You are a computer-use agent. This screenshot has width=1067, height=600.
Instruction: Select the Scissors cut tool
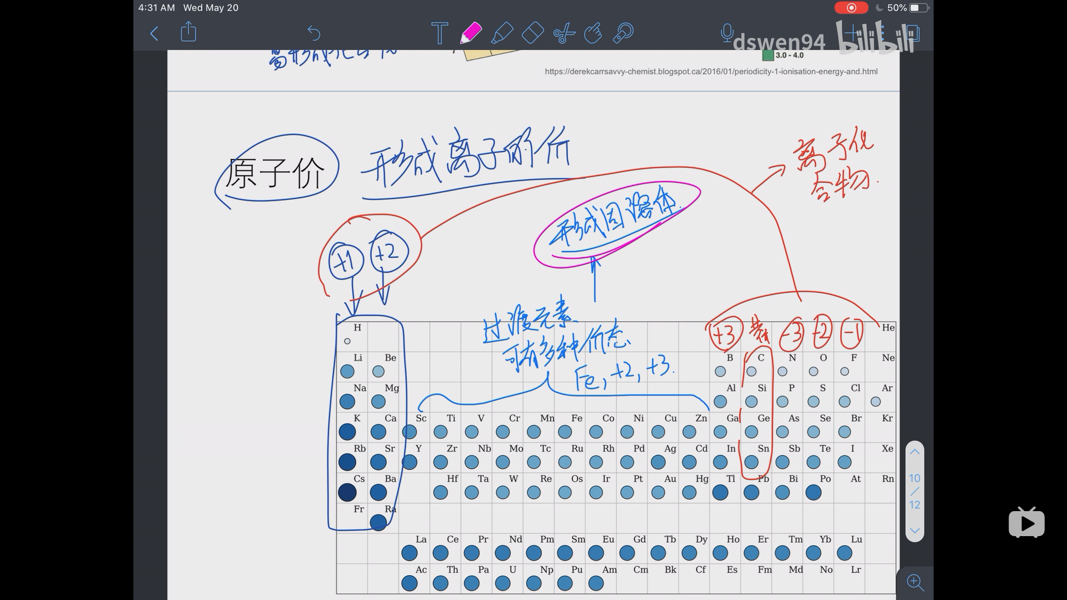(564, 33)
